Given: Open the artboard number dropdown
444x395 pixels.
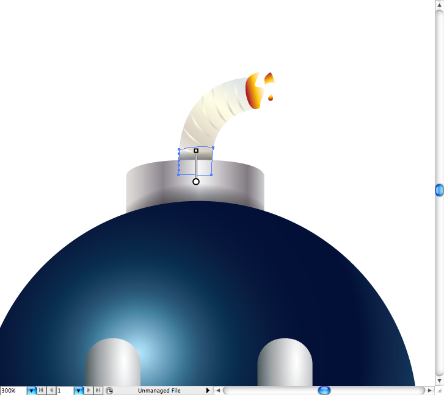Looking at the screenshot, I should coord(78,390).
